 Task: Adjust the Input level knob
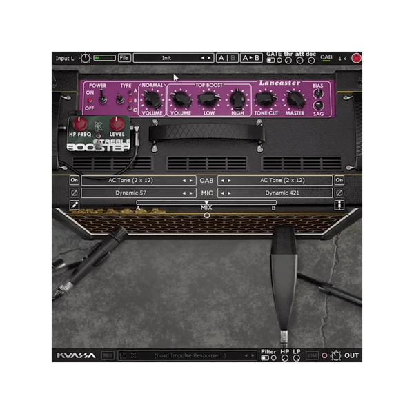pos(85,58)
